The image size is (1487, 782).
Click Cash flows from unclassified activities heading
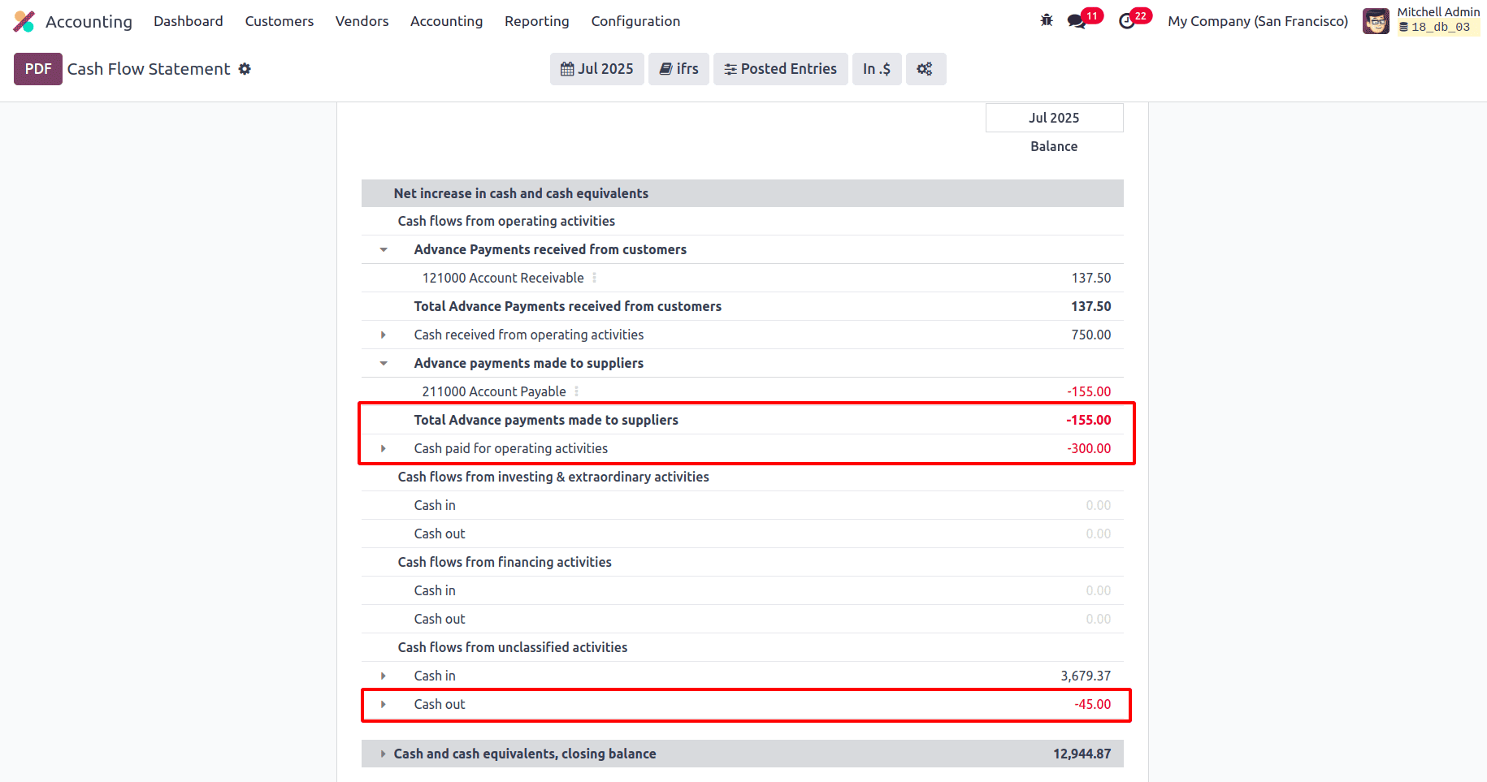513,647
